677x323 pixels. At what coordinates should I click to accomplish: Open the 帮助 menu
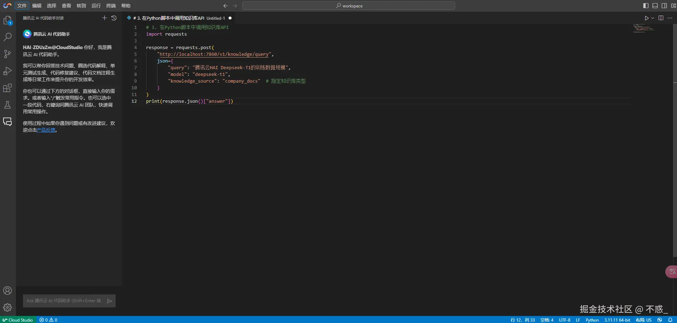[126, 6]
